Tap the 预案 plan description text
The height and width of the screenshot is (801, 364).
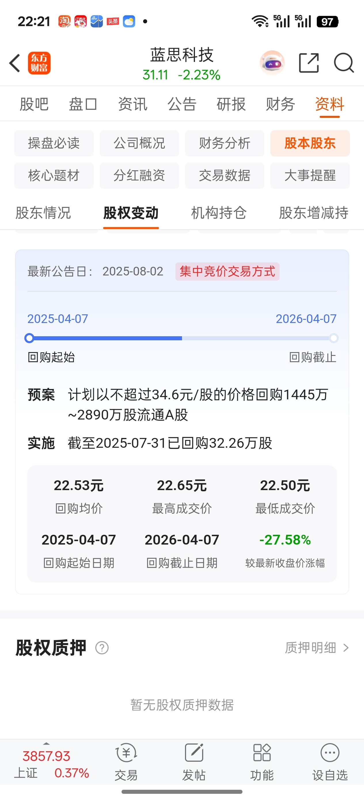point(198,405)
